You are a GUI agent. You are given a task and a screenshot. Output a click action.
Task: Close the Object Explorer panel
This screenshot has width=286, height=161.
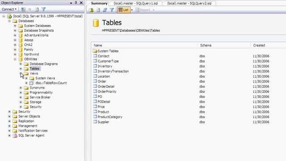click(81, 3)
